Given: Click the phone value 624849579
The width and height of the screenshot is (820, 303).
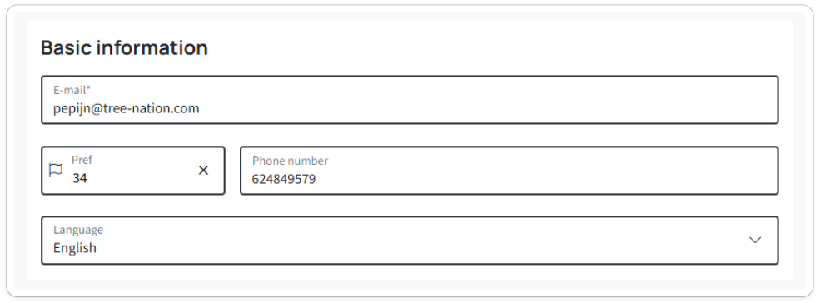Looking at the screenshot, I should tap(283, 180).
